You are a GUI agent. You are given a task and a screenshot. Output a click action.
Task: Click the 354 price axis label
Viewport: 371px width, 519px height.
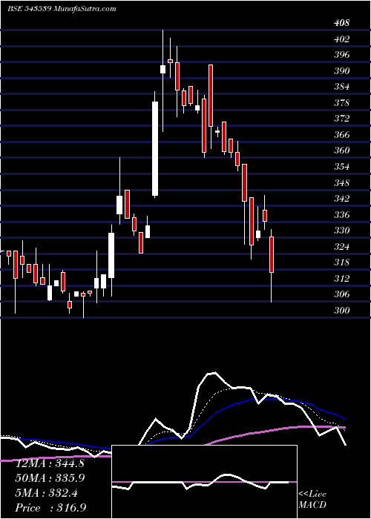pos(342,167)
